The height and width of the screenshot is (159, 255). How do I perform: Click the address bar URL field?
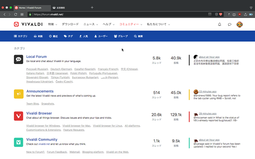tap(120, 14)
